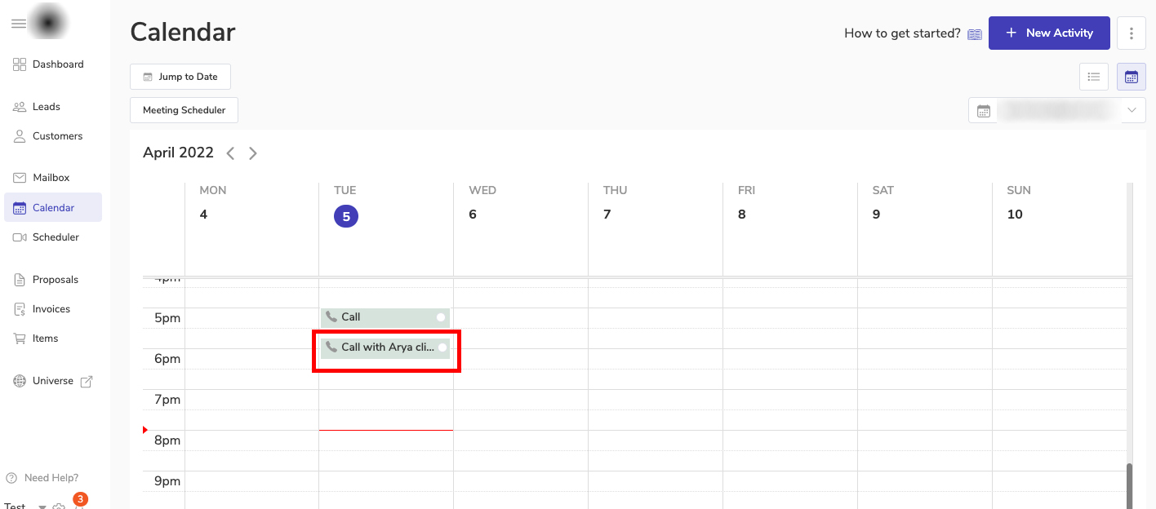Click the Jump to Date button
Viewport: 1156px width, 509px height.
pyautogui.click(x=180, y=77)
